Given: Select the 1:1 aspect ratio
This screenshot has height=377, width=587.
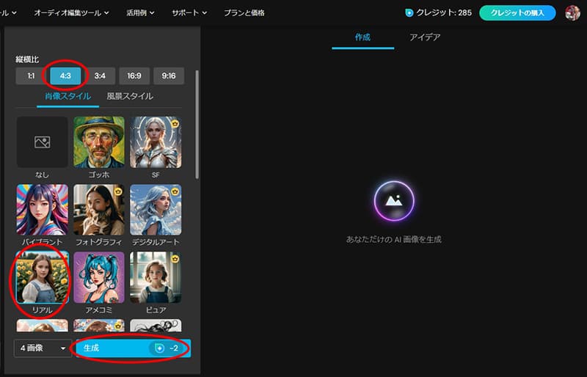Looking at the screenshot, I should tap(31, 76).
